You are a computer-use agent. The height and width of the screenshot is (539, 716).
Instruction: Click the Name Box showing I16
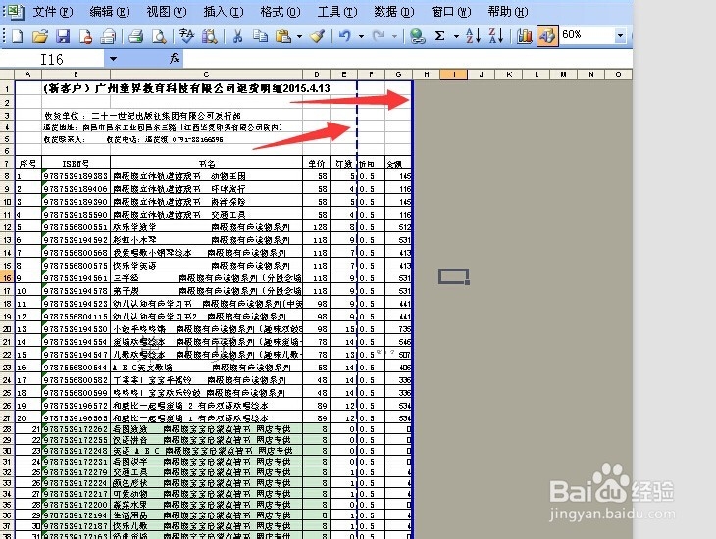point(52,59)
